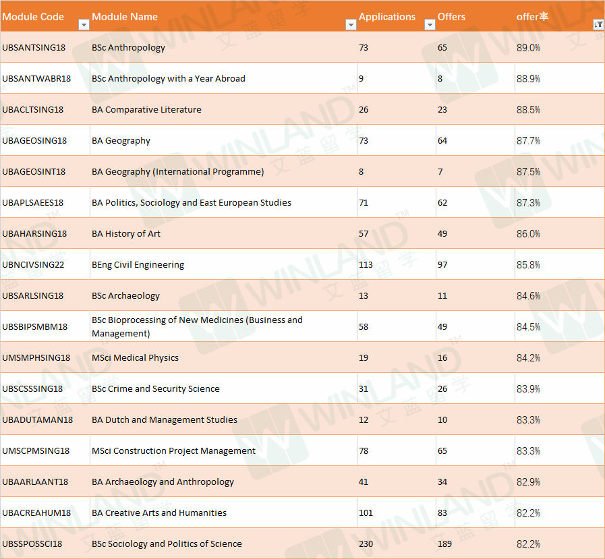Select the Module Code header cell
Image resolution: width=605 pixels, height=559 pixels.
point(45,16)
